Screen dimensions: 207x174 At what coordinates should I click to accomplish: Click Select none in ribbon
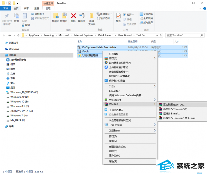pyautogui.click(x=146, y=18)
